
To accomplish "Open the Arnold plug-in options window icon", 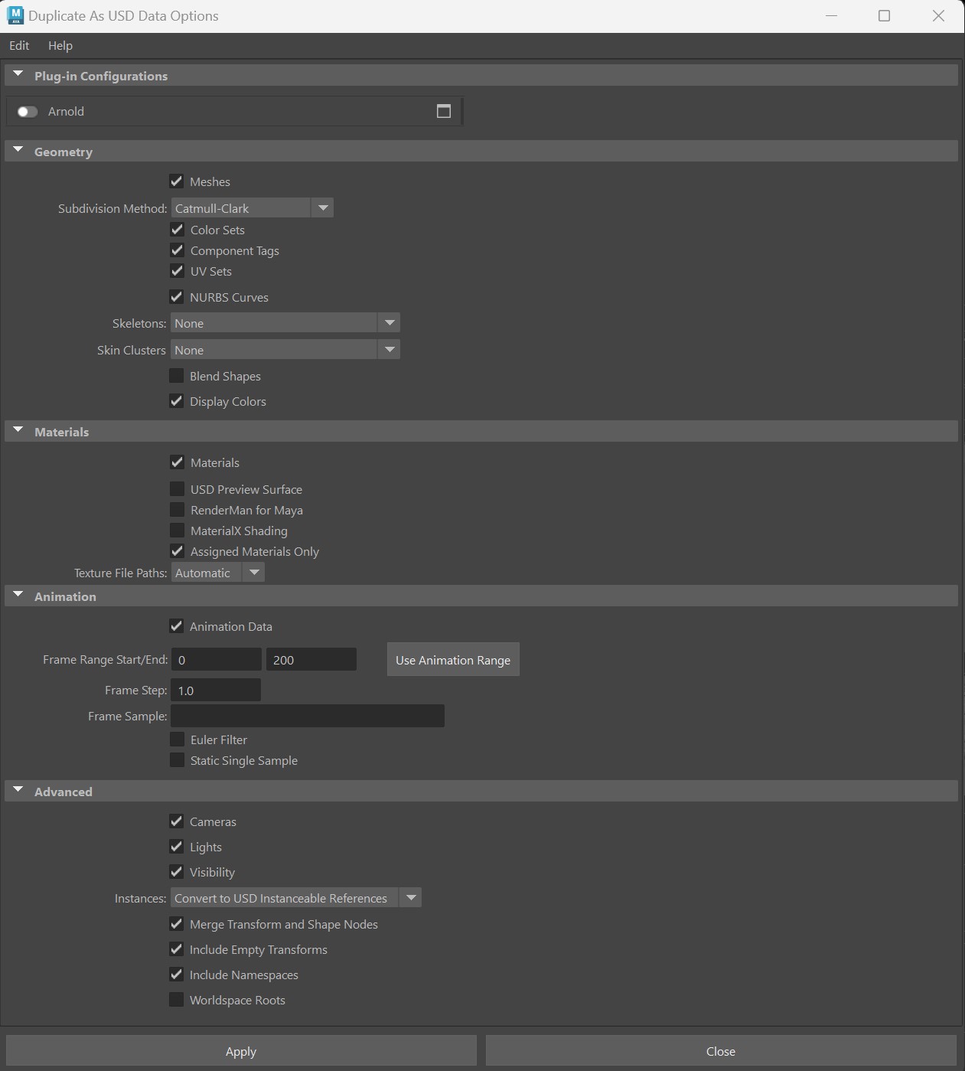I will 444,111.
